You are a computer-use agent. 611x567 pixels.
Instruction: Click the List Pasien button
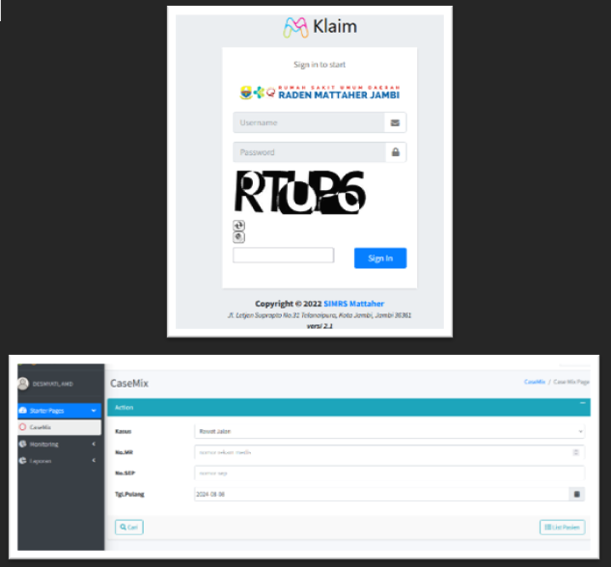pos(562,527)
